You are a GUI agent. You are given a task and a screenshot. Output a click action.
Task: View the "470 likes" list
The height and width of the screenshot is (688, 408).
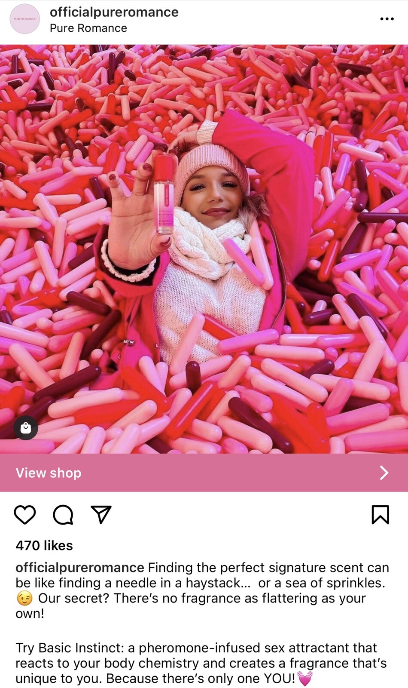(x=44, y=545)
